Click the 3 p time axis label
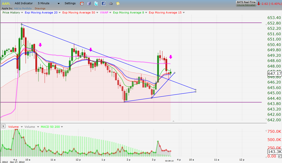Screen dimensions: 282x163 point(154,159)
